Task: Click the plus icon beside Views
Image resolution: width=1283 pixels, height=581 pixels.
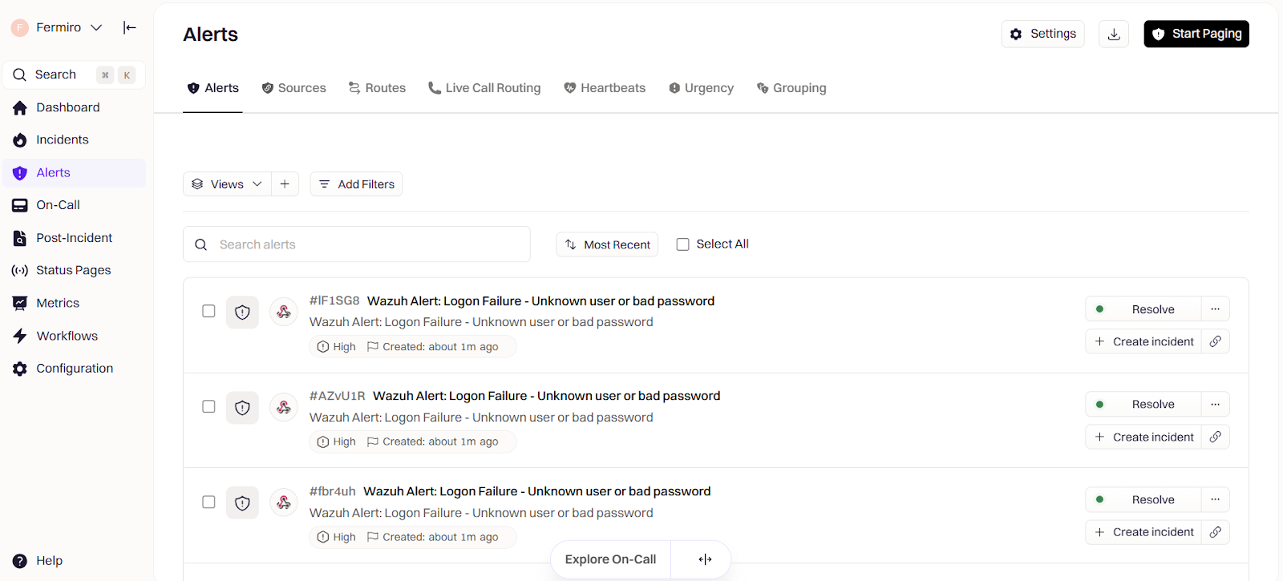Action: (x=285, y=184)
